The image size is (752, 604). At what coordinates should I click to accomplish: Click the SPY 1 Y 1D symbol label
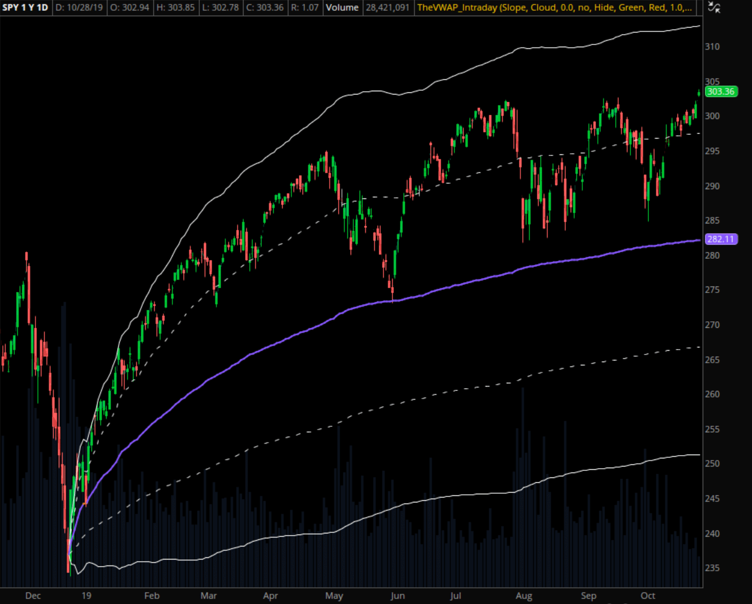(x=25, y=8)
